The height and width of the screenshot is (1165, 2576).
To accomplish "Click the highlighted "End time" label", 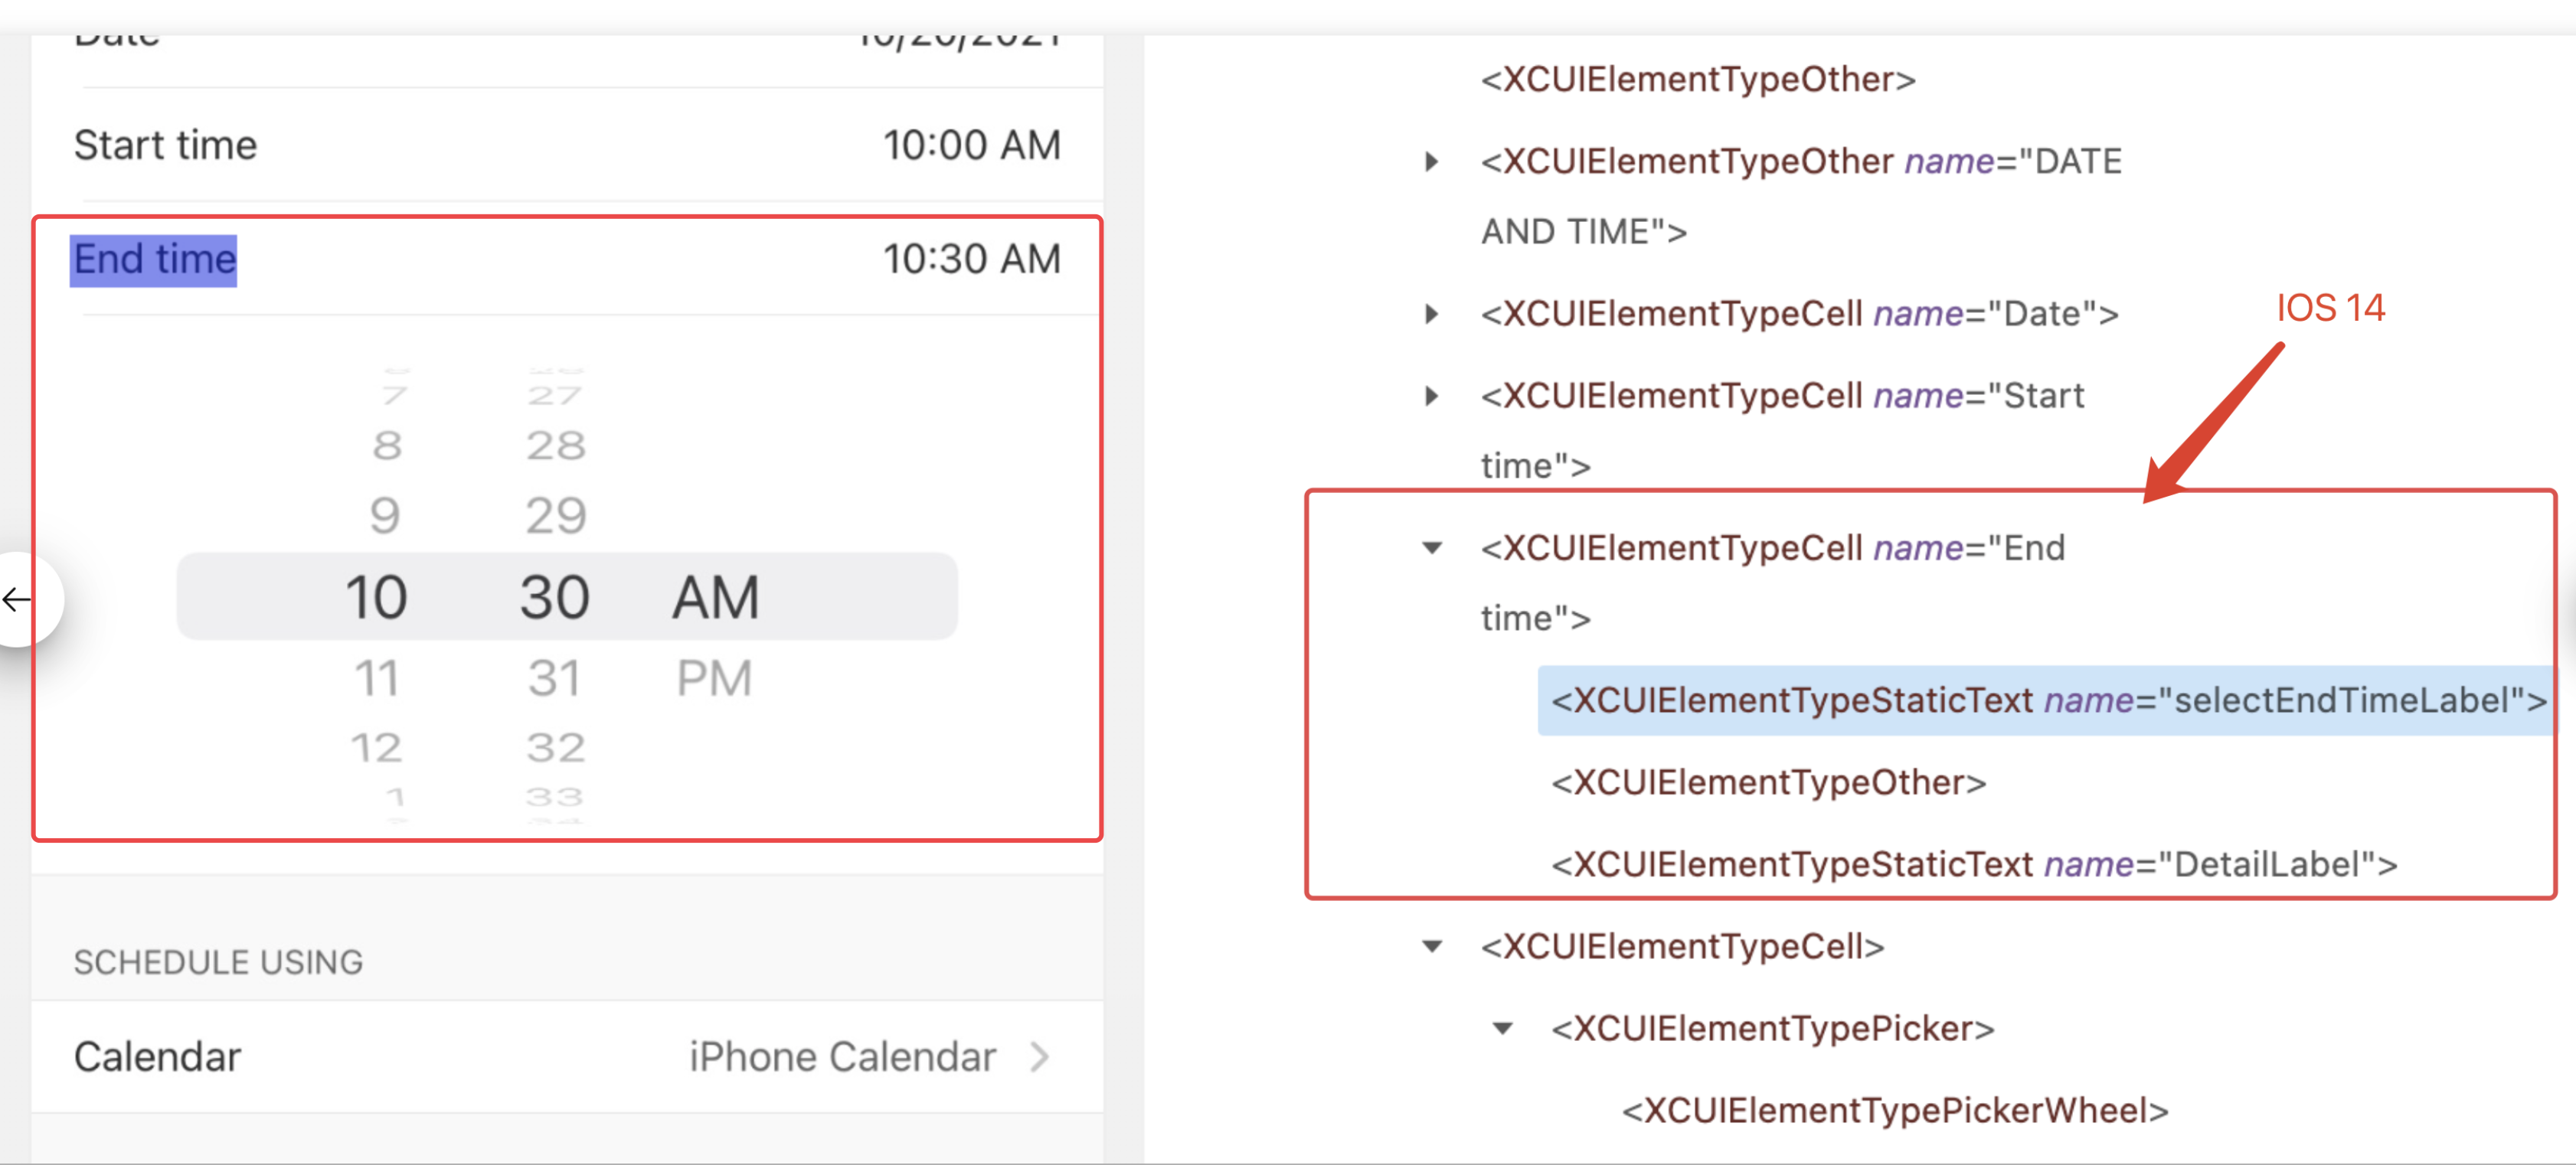I will pos(153,259).
